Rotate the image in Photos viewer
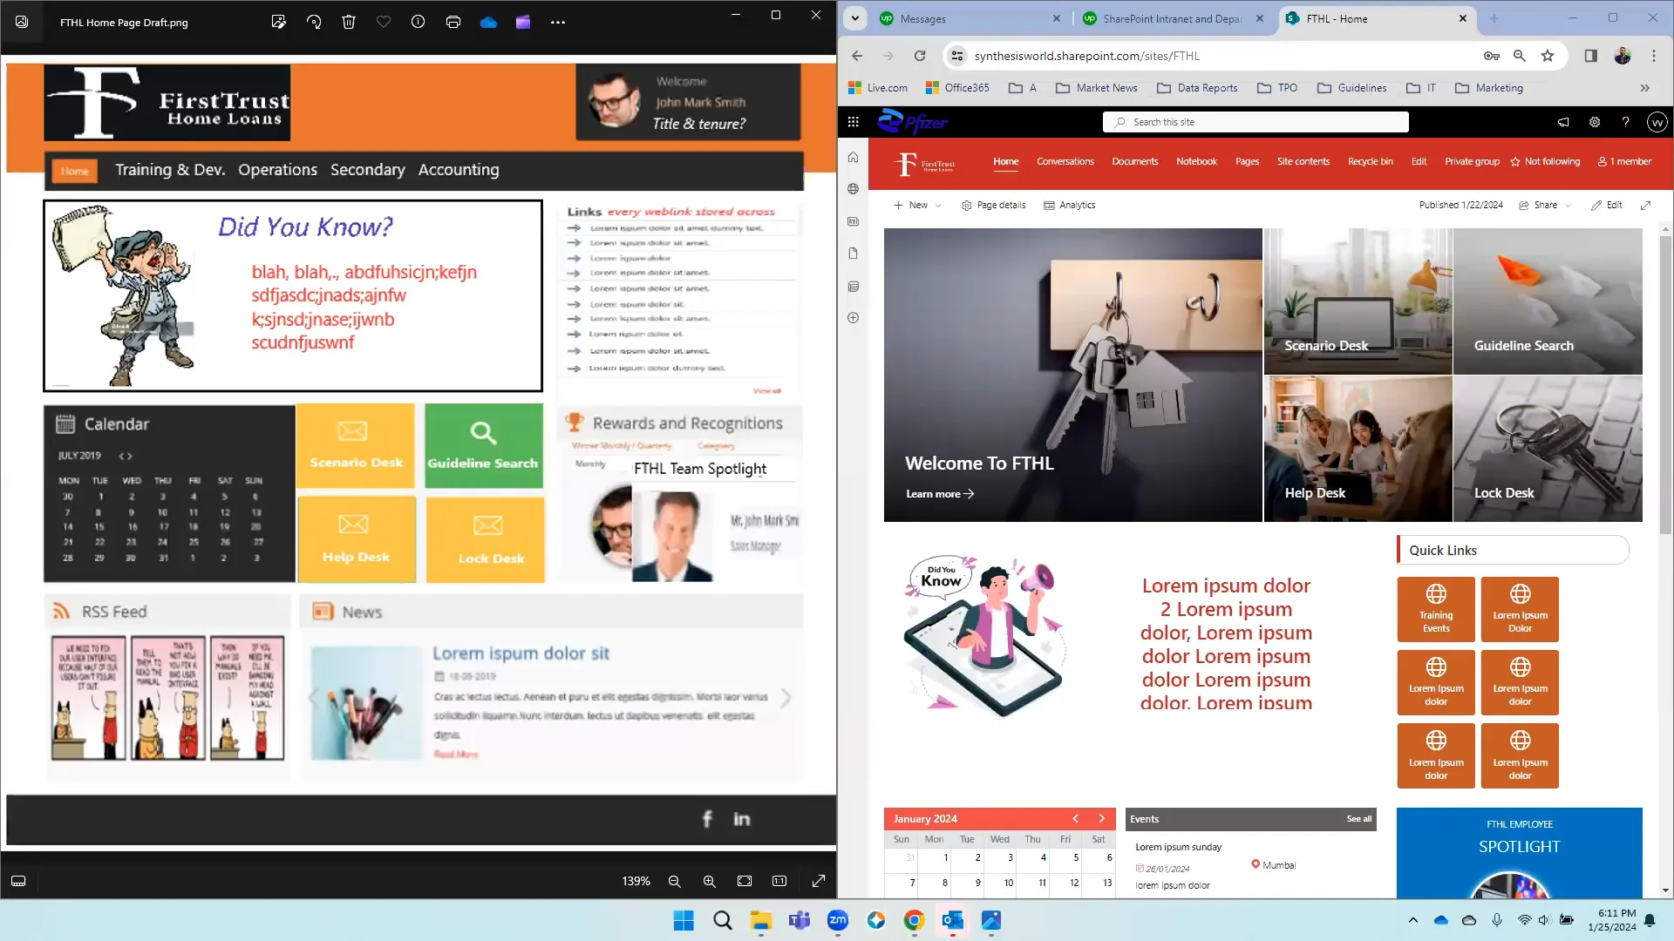The height and width of the screenshot is (941, 1674). pos(314,22)
